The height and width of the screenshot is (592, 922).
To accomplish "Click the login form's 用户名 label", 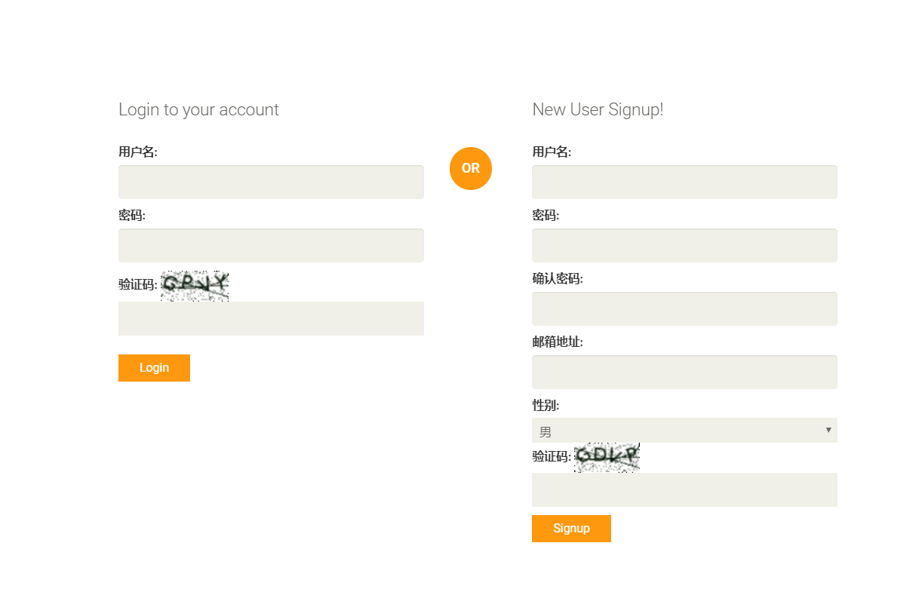I will coord(137,152).
